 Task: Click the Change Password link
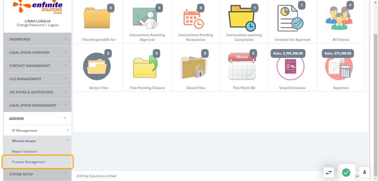30,25
